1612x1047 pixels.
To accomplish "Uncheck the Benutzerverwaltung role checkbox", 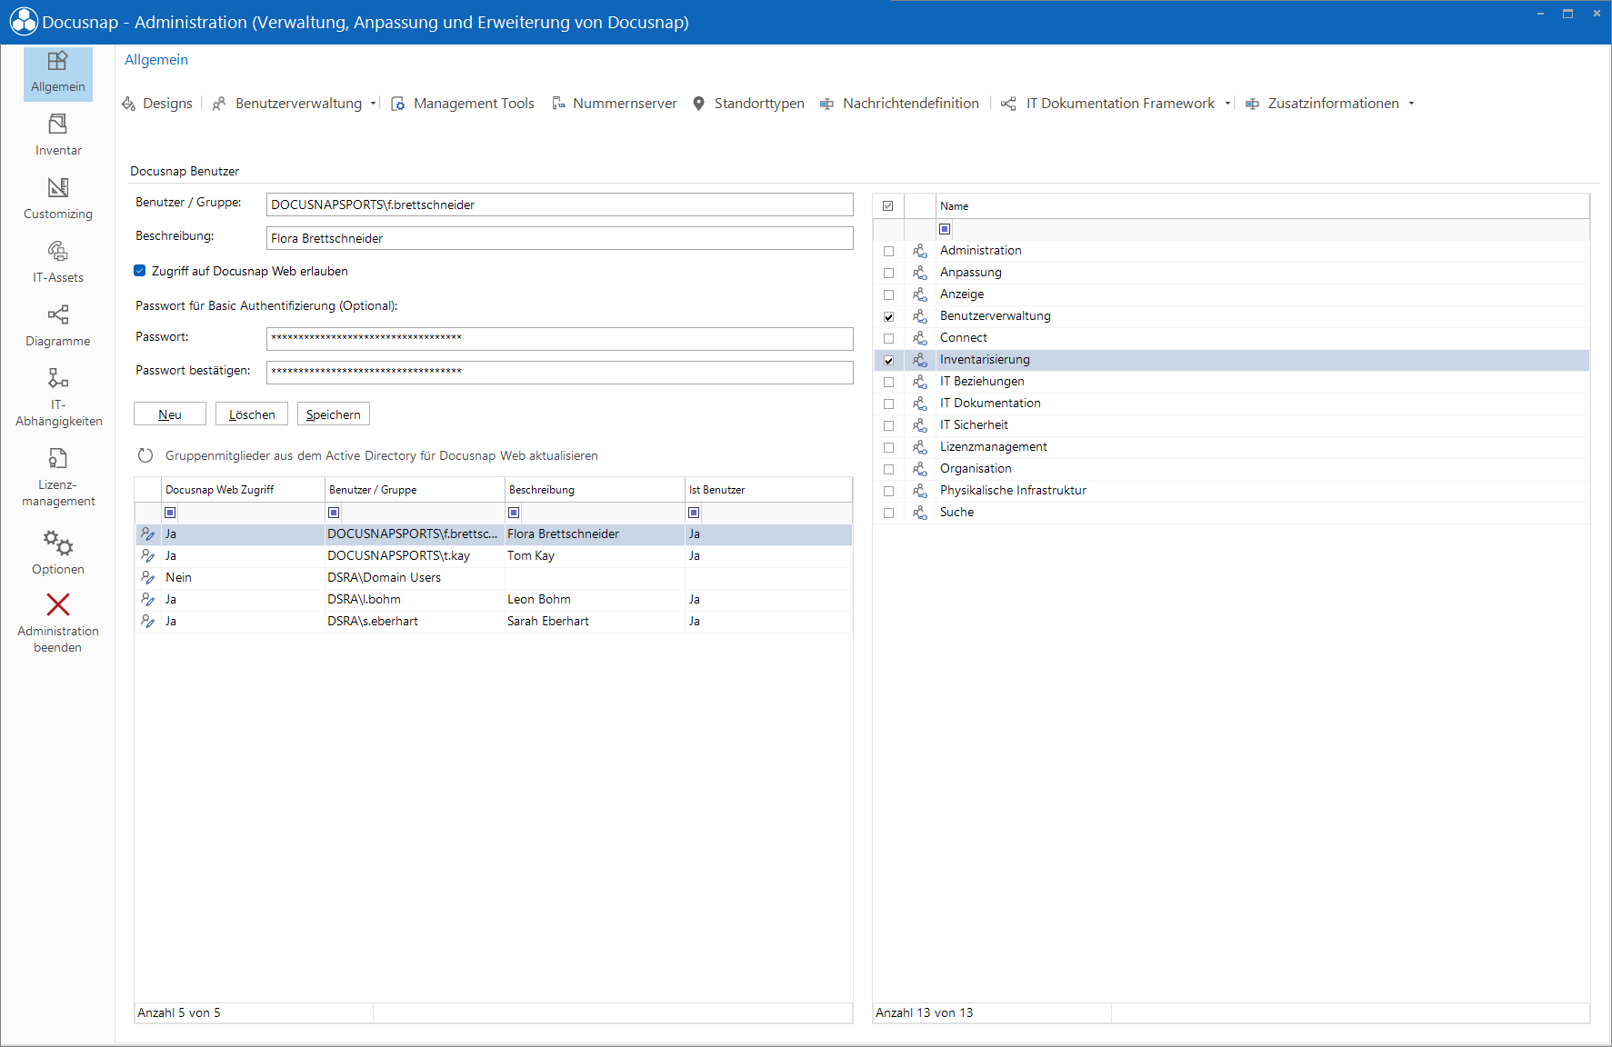I will coord(888,316).
